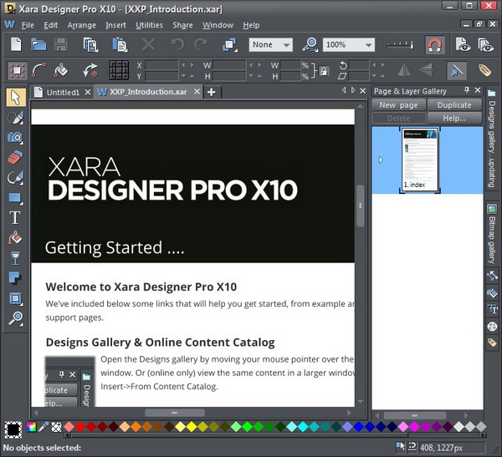Click the New page button
Screen dimensions: 502x457
click(399, 105)
